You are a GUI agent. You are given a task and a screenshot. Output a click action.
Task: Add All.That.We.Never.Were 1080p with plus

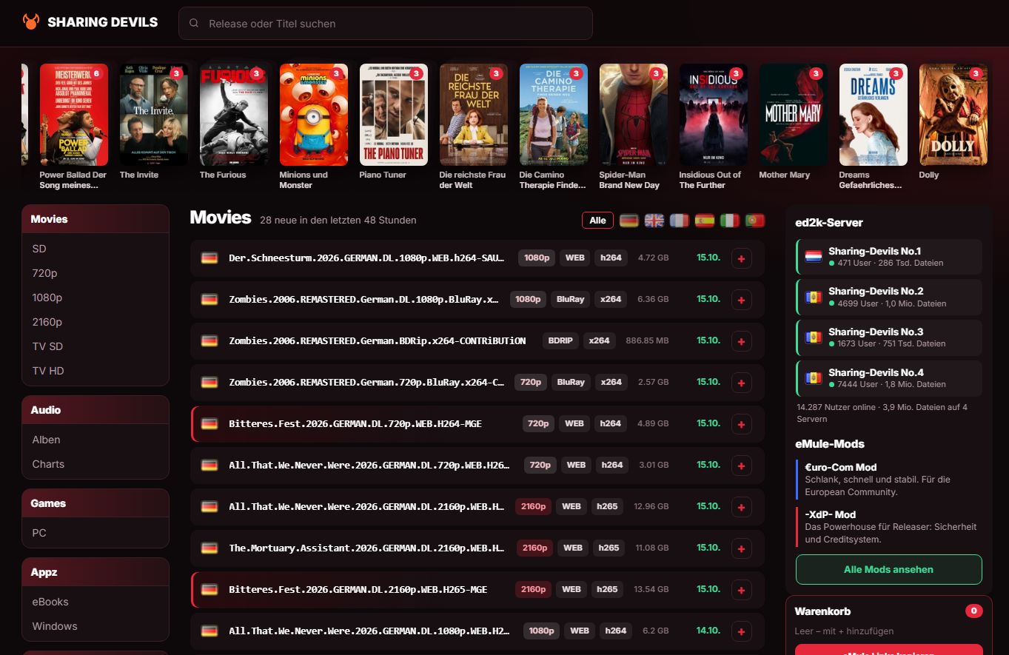pyautogui.click(x=742, y=631)
